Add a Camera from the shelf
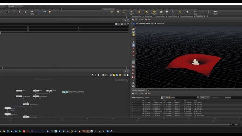The width and height of the screenshot is (242, 136). (106, 12)
